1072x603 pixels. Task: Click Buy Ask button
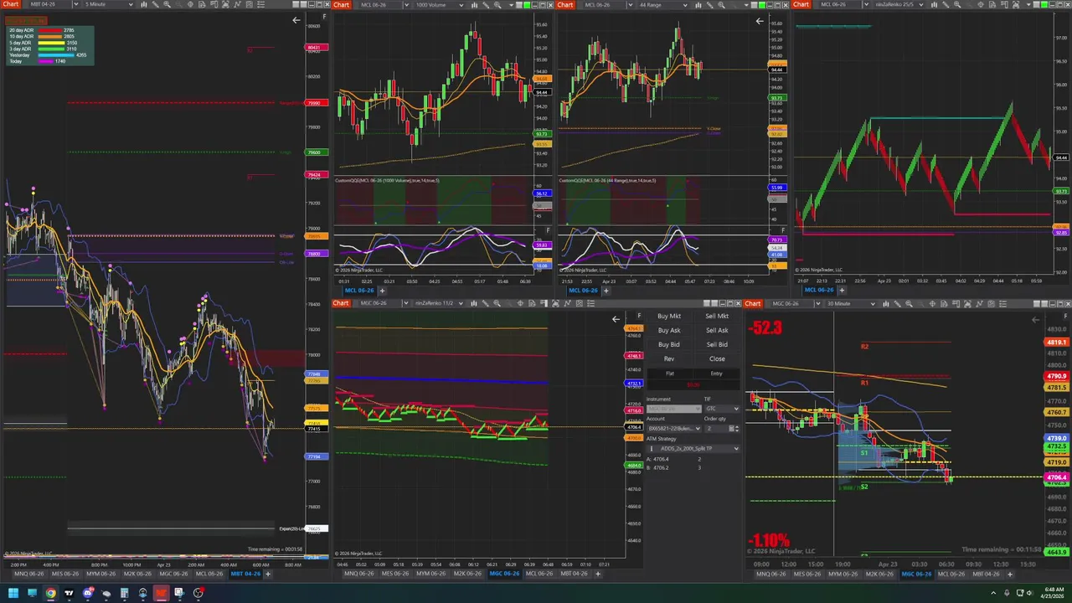pyautogui.click(x=669, y=330)
